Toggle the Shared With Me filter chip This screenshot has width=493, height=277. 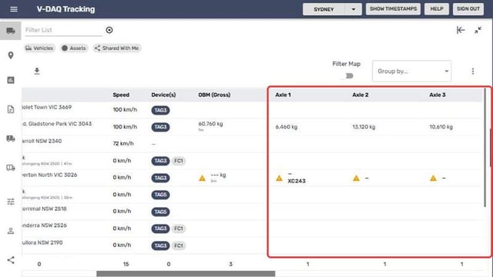(117, 48)
